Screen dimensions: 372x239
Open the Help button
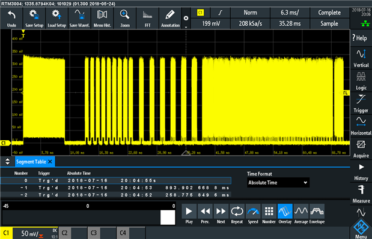[x=361, y=38]
